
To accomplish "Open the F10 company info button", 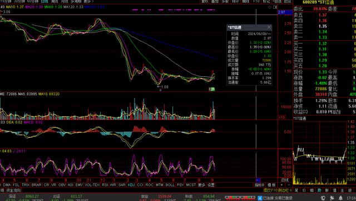I will [x=256, y=1].
